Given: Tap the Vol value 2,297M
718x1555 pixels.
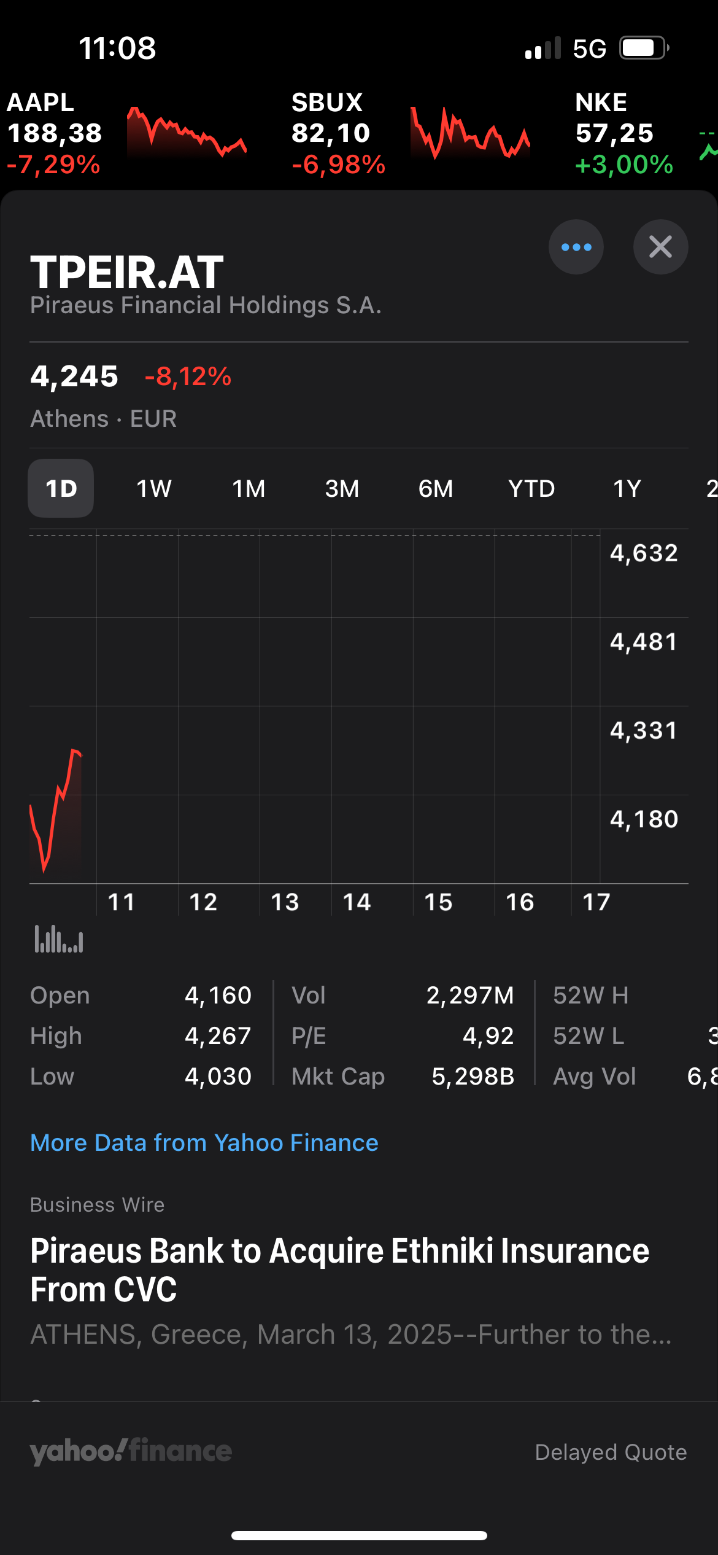Looking at the screenshot, I should pyautogui.click(x=470, y=995).
